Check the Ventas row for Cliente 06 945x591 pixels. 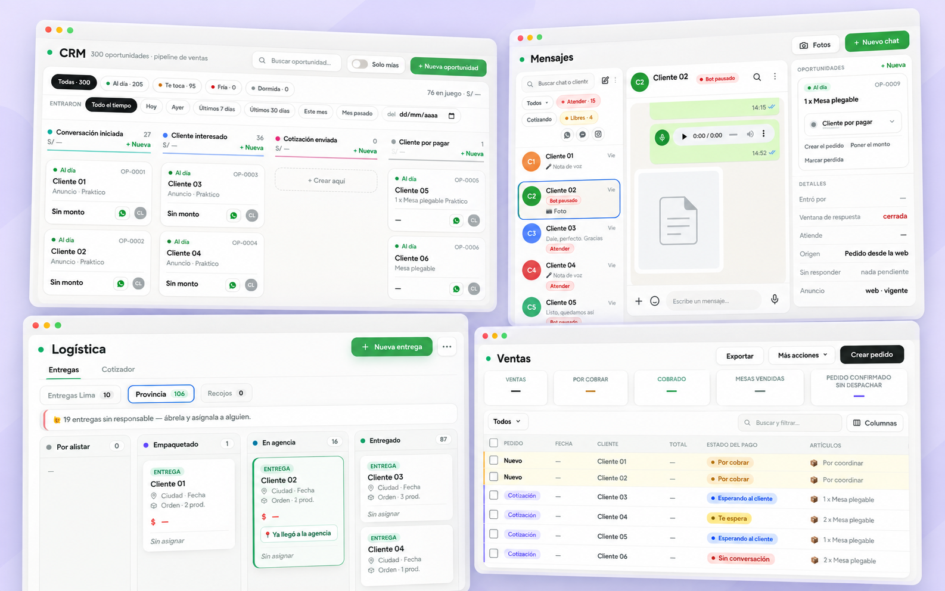point(494,553)
